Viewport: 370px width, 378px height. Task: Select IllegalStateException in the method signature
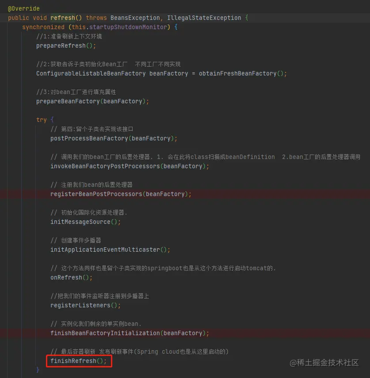[204, 18]
